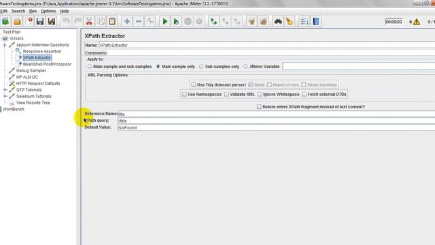Select HP ALM QC sampler node
This screenshot has height=245, width=435.
(27, 77)
